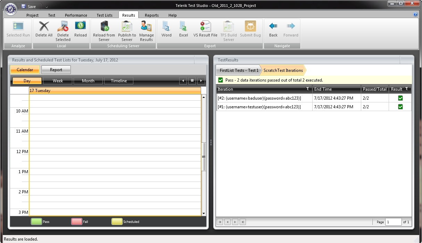Go to next calendar day arrow
The height and width of the screenshot is (243, 422).
[x=201, y=81]
